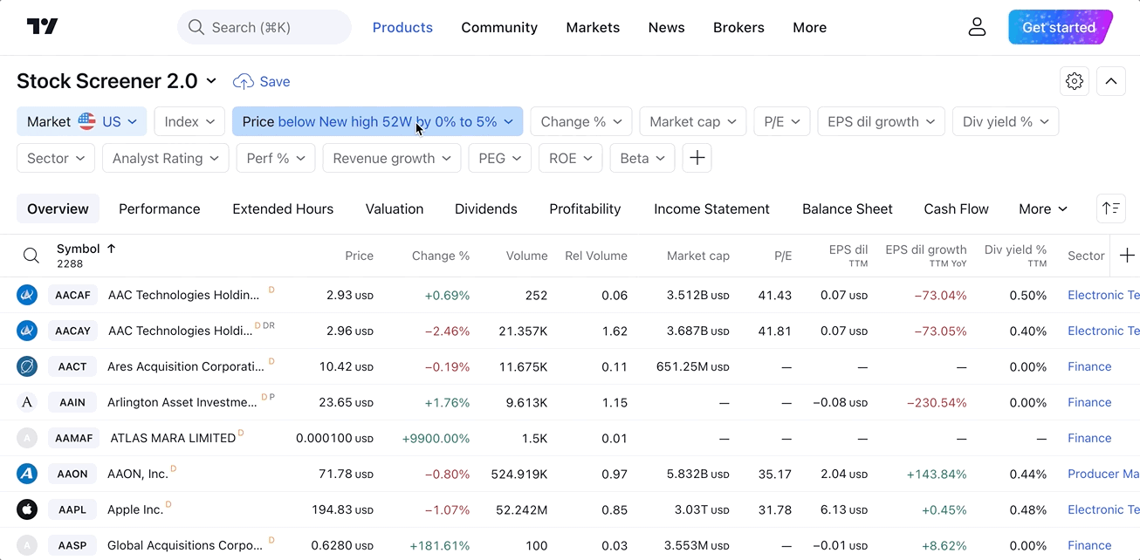Click the AACT company logo

pyautogui.click(x=27, y=366)
